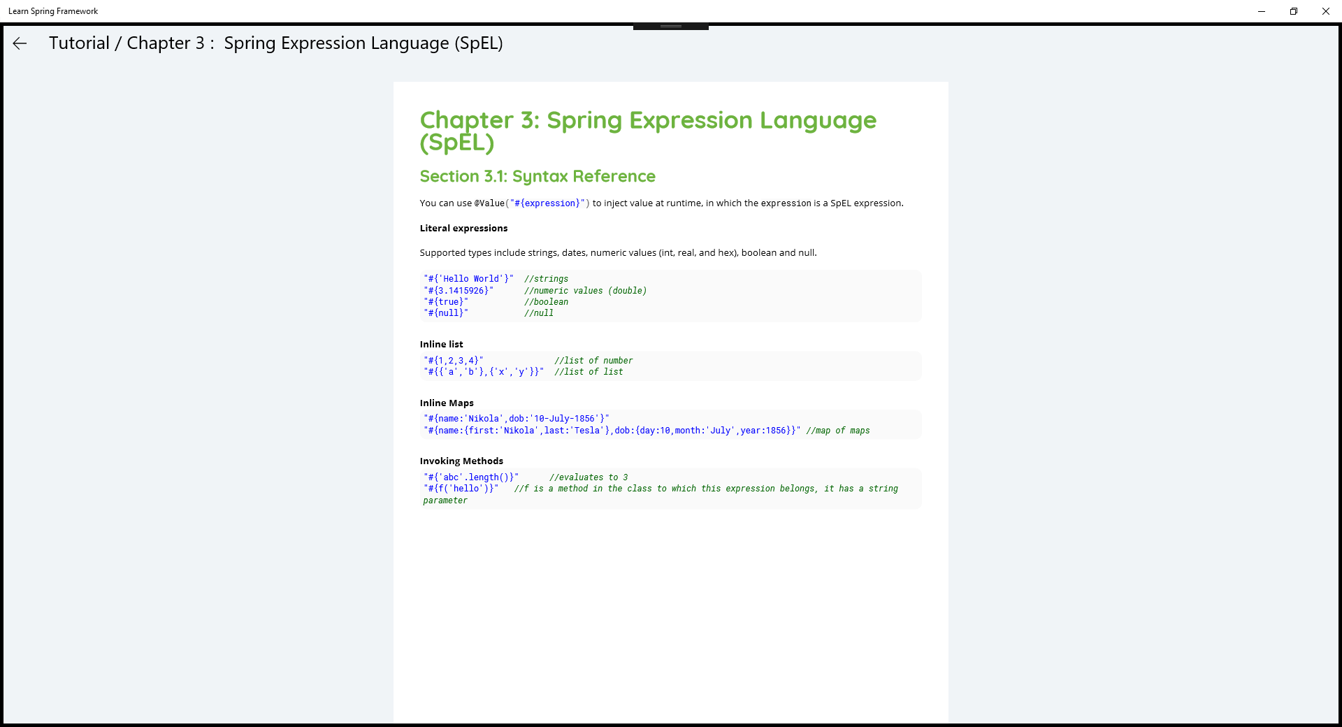
Task: Click the 'Invoking Methods' subheading
Action: coord(461,461)
